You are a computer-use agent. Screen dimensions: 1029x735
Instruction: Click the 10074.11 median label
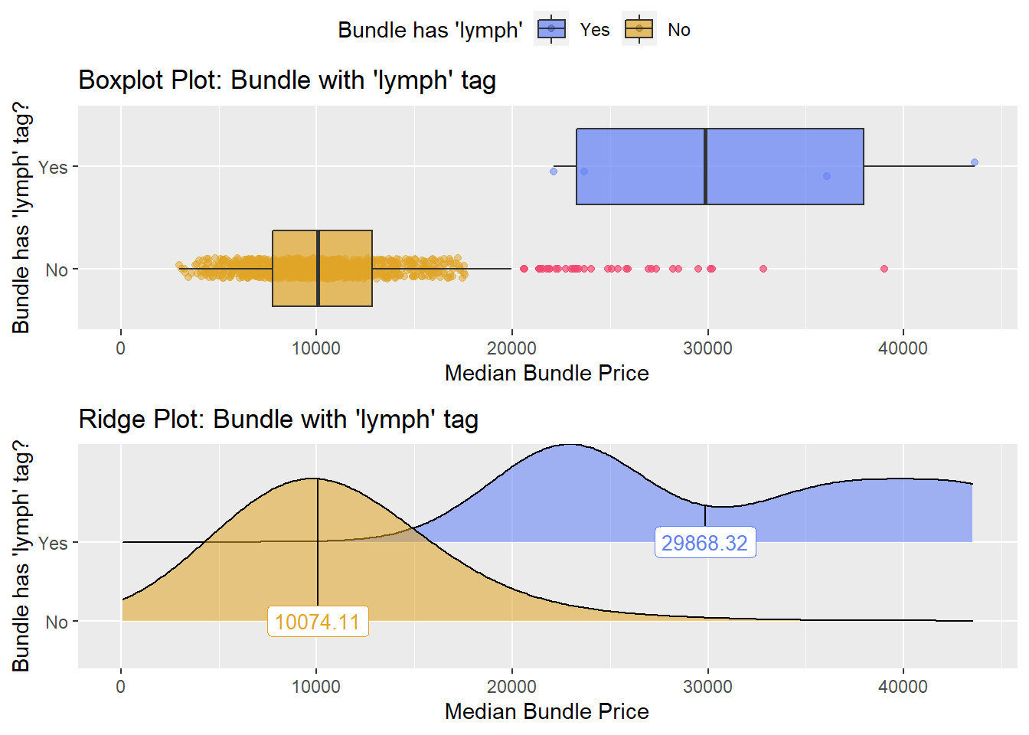318,621
